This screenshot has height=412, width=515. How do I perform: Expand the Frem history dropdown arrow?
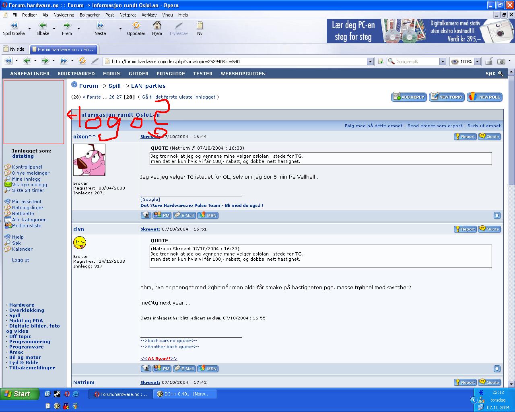78,29
